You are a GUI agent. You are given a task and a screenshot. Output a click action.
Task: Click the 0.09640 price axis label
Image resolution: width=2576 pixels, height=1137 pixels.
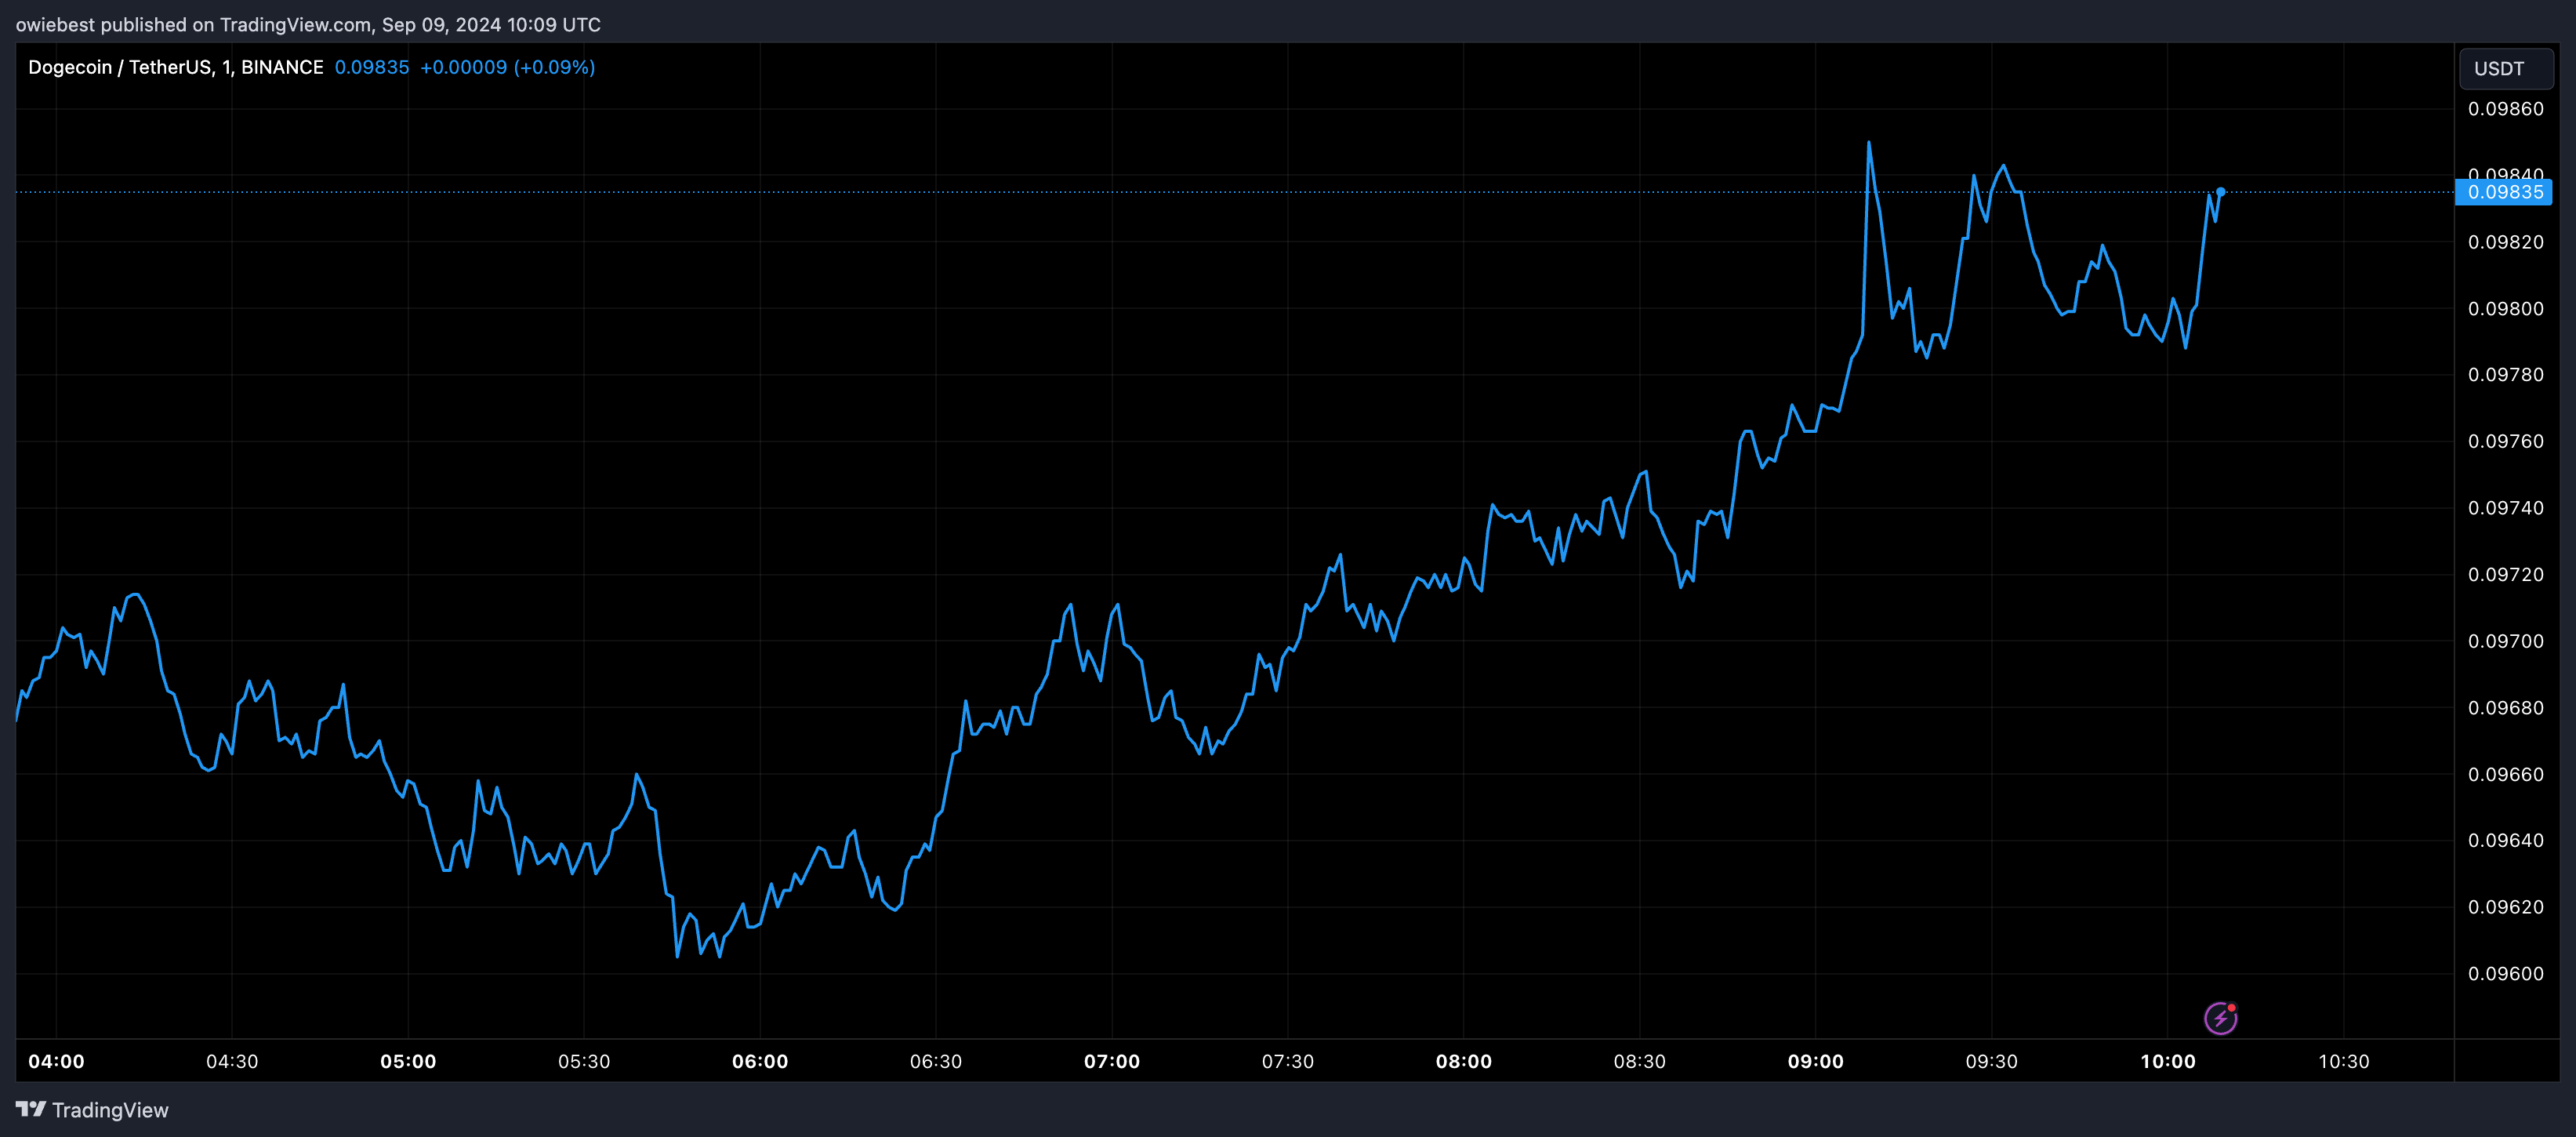2506,841
